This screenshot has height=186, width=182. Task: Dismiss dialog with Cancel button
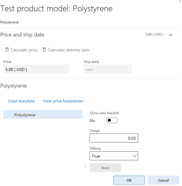point(163,180)
